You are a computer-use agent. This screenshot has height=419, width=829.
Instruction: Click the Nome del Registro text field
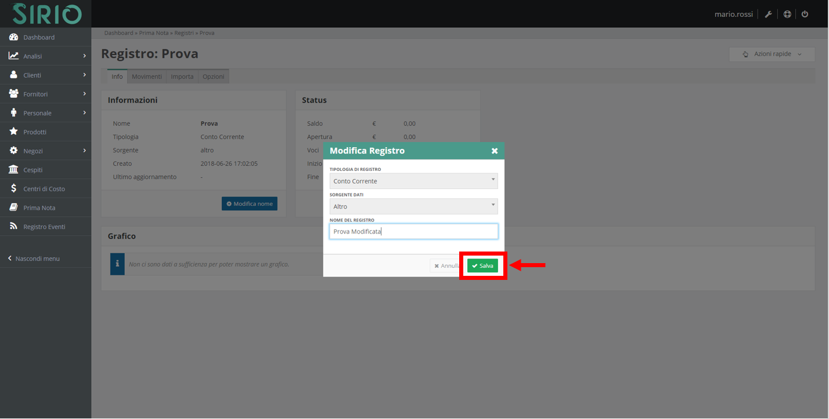tap(413, 232)
